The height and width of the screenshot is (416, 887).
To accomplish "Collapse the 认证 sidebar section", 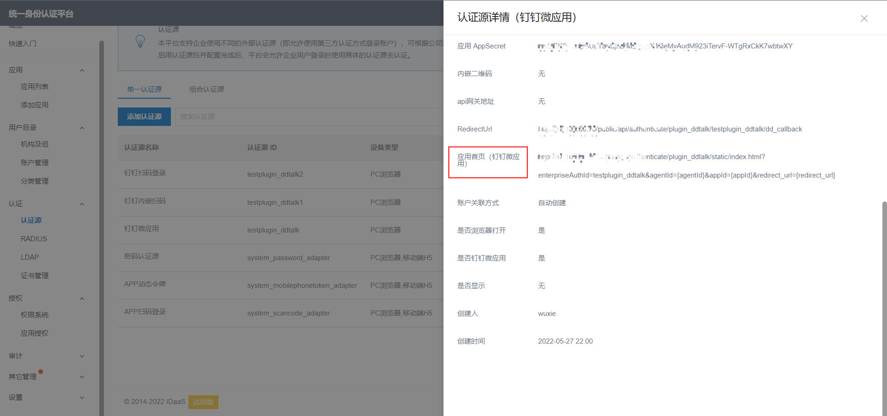I will pos(82,204).
